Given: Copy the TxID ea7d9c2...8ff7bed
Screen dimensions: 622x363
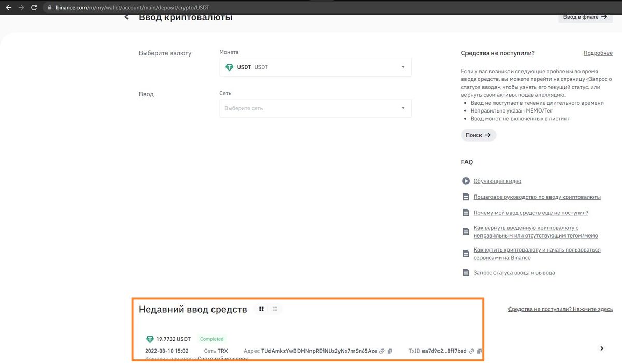Looking at the screenshot, I should [479, 351].
